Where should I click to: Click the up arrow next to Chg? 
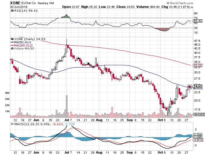[192, 7]
